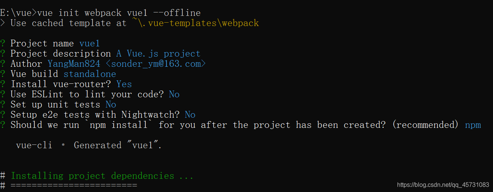The width and height of the screenshot is (493, 192).
Task: Click the Installing project dependencies line
Action: (102, 176)
